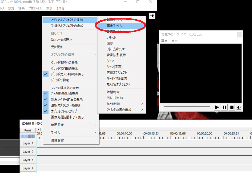This screenshot has width=252, height=173.
Task: Pause playback in 再生ウィンドウ
Action: coord(224,107)
